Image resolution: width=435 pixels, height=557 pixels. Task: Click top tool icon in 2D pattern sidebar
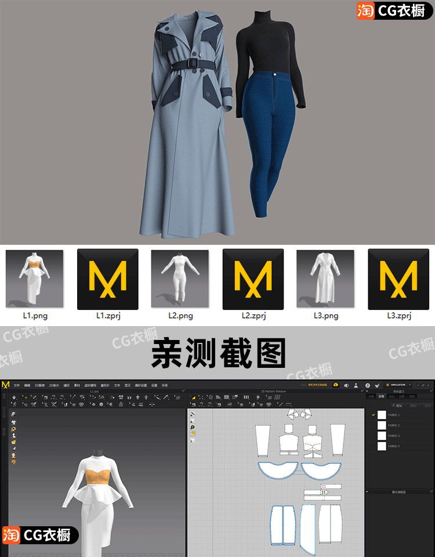pyautogui.click(x=192, y=414)
